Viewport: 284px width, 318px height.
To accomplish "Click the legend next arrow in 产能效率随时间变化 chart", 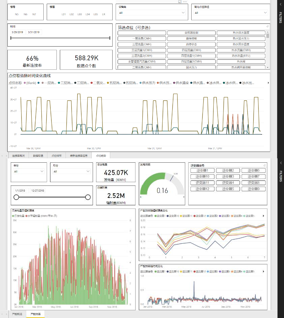I will pos(263,271).
